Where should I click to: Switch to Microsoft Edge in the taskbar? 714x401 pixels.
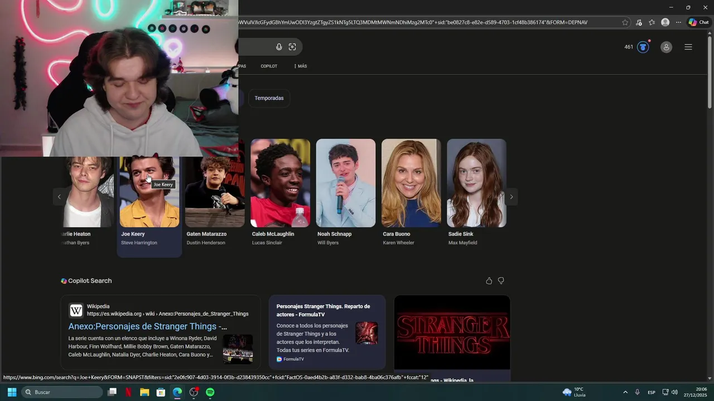tap(177, 392)
